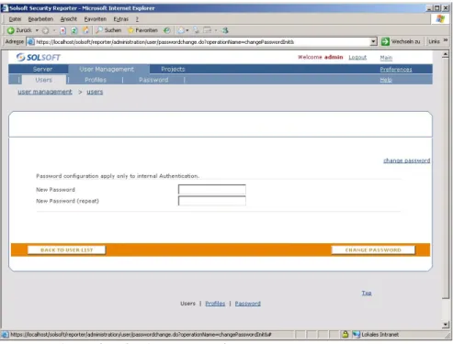The image size is (453, 344).
Task: Click the footer Profiles link
Action: click(x=215, y=304)
